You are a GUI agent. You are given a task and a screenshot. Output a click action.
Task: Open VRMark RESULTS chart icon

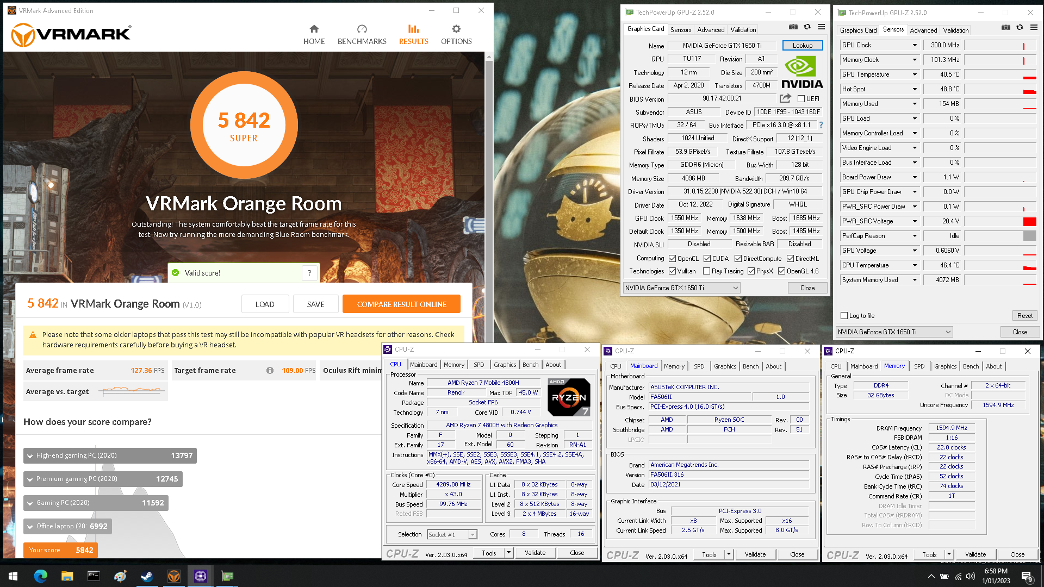click(x=413, y=29)
